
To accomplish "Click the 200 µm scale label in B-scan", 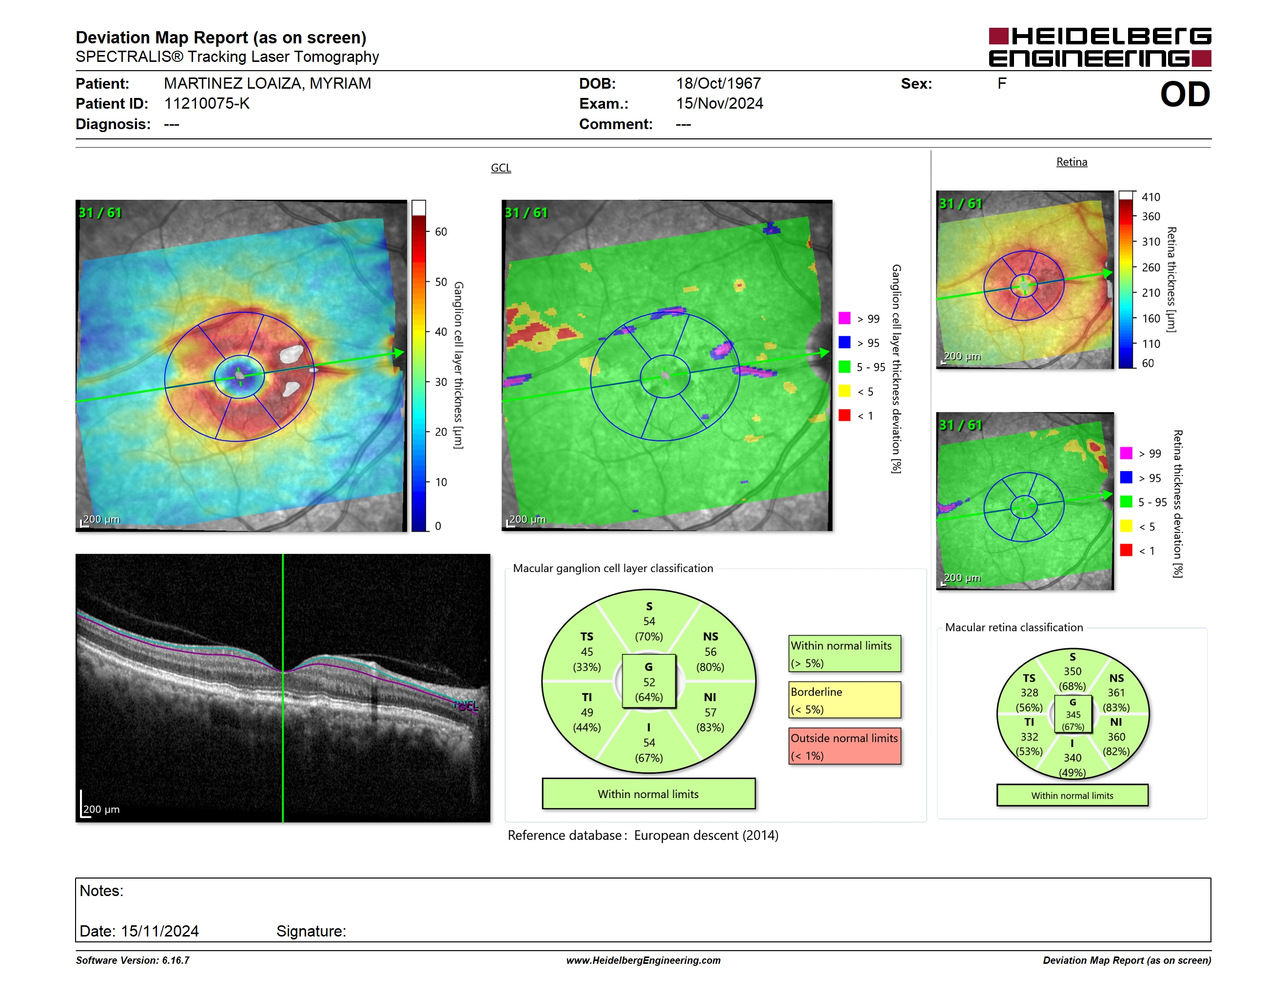I will click(101, 809).
